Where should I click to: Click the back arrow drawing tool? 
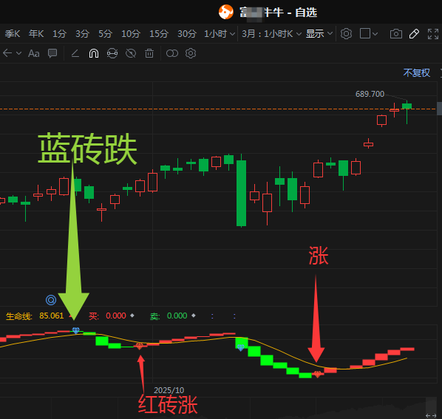click(x=7, y=53)
